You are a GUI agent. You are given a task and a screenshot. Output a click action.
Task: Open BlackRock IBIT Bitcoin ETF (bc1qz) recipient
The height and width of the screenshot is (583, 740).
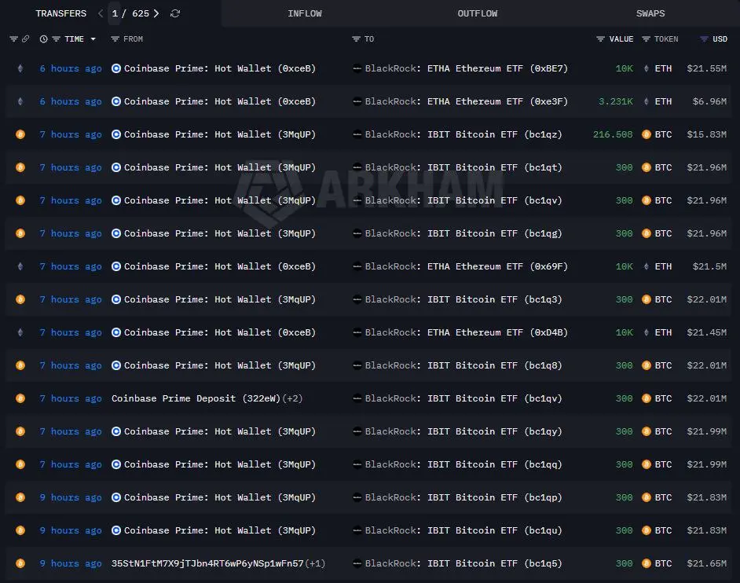pos(463,134)
